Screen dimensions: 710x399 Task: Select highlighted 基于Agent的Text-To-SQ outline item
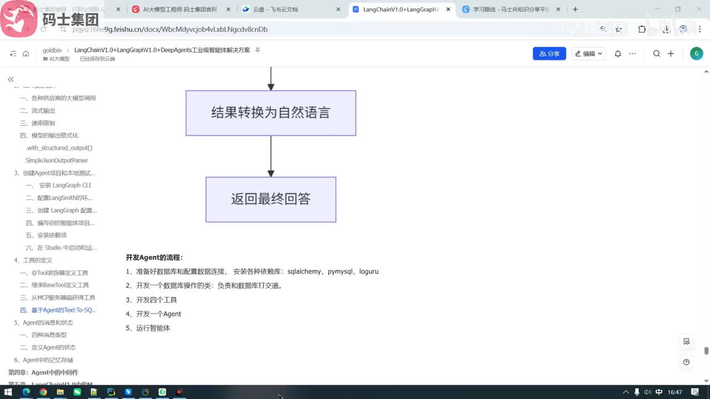click(58, 310)
